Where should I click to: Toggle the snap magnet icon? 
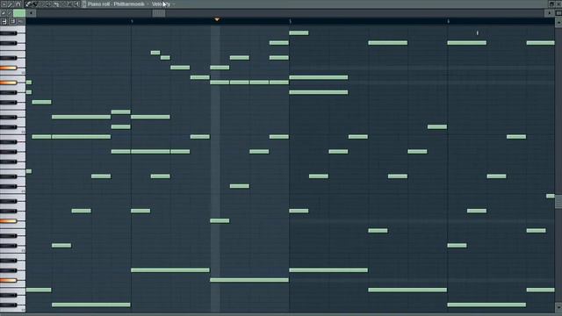(x=18, y=4)
